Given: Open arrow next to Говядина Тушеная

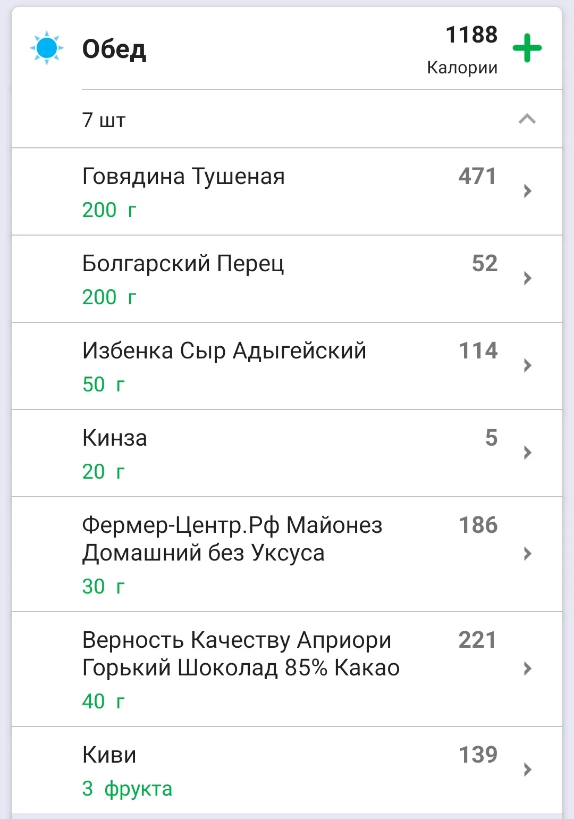Looking at the screenshot, I should tap(527, 191).
